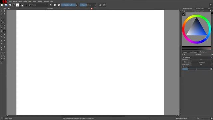
Task: Adjust the brush Size slider
Action: tap(87, 5)
